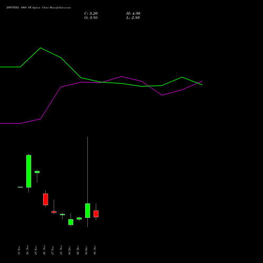Click the '28 Nov' date axis label
Screen dimensions: 263x263
(61, 250)
